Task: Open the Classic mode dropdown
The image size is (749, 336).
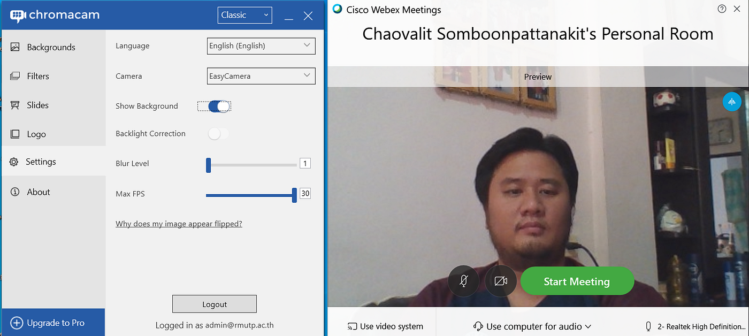Action: pos(245,15)
